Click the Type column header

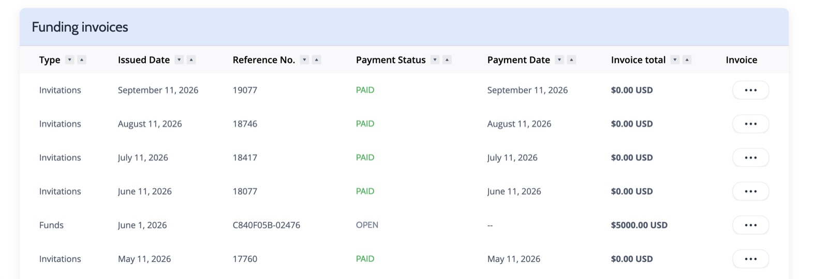[50, 60]
